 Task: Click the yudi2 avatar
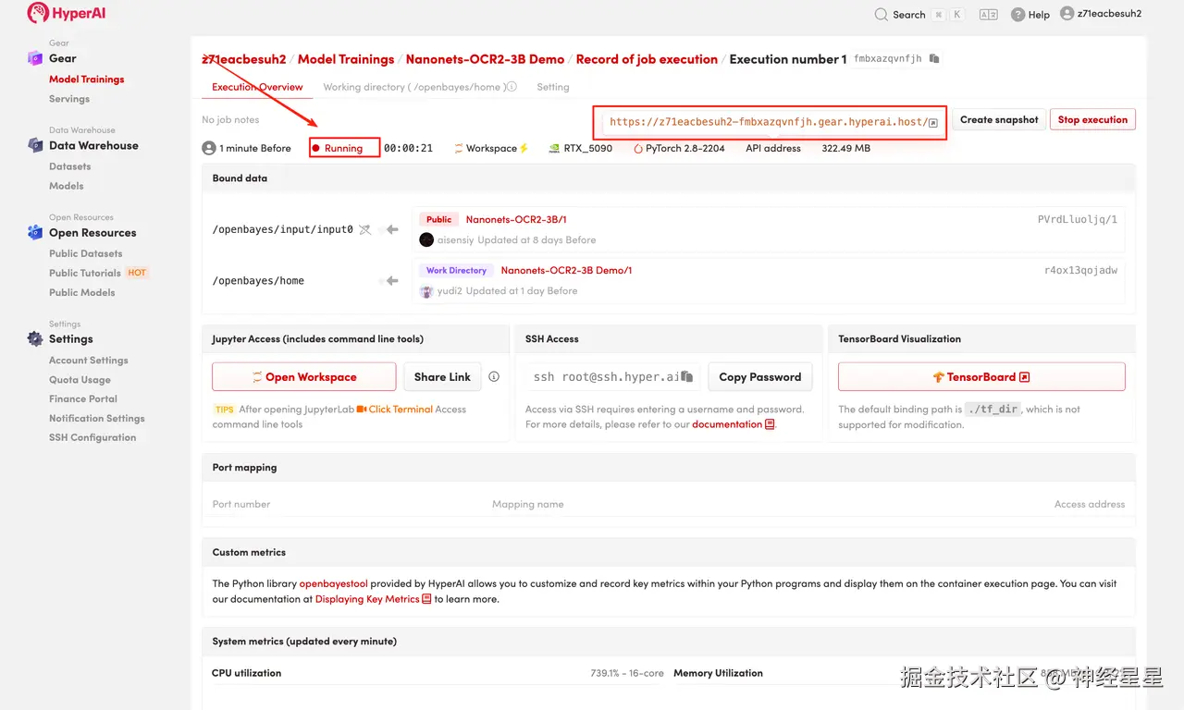click(x=426, y=290)
